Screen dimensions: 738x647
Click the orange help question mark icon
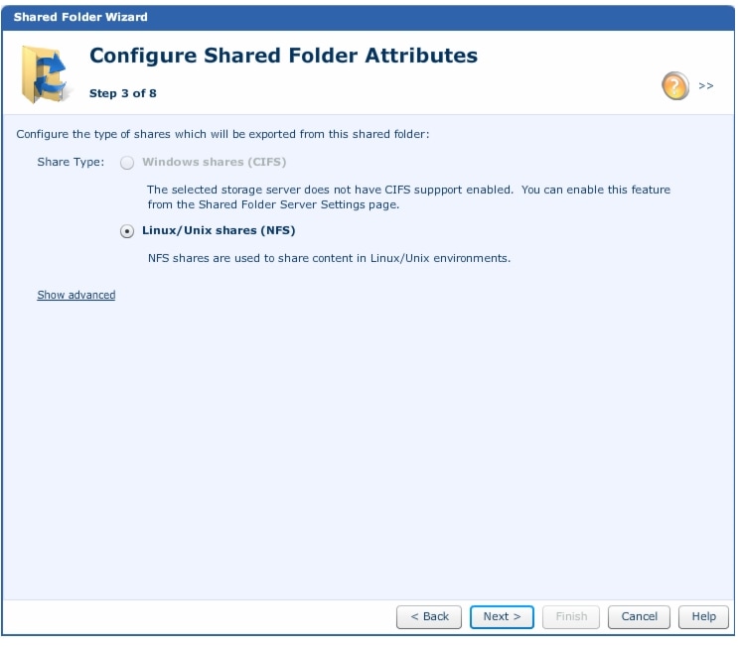click(x=675, y=86)
